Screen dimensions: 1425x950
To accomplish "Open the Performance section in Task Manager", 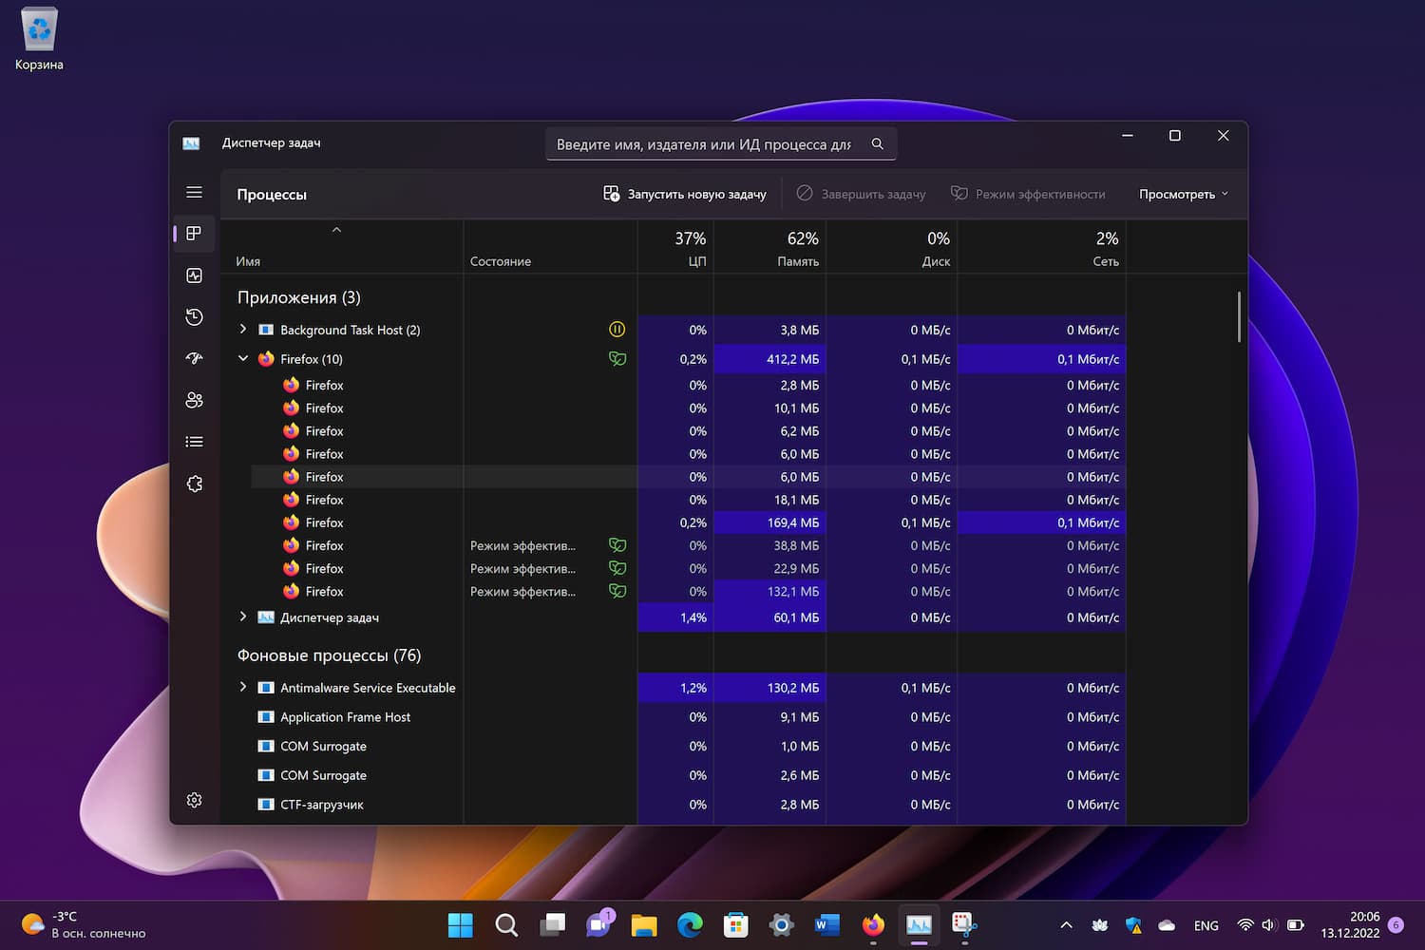I will coord(194,275).
